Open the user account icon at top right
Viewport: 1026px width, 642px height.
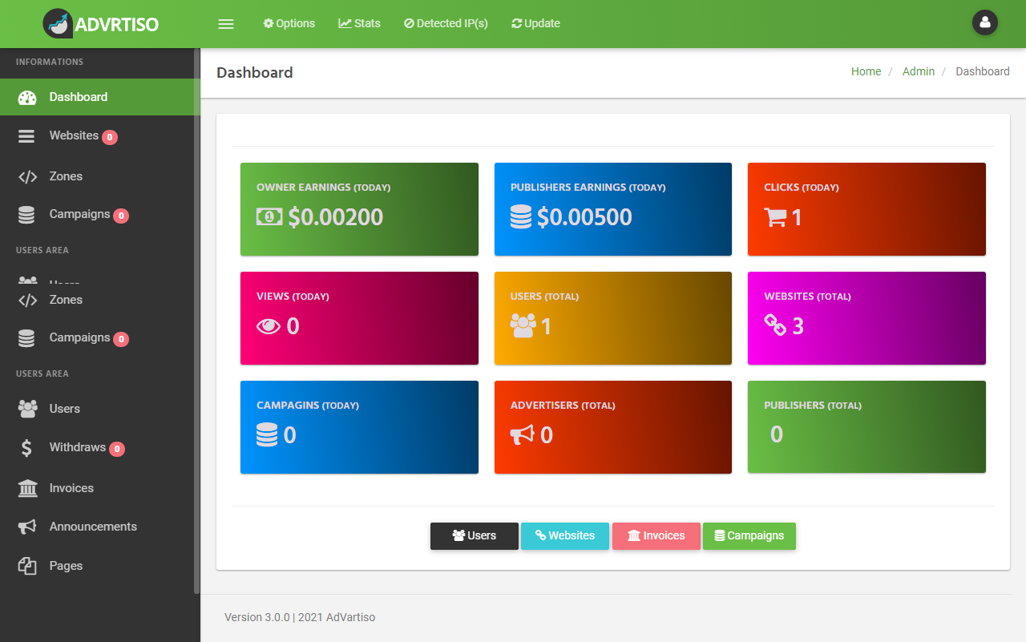pos(984,22)
